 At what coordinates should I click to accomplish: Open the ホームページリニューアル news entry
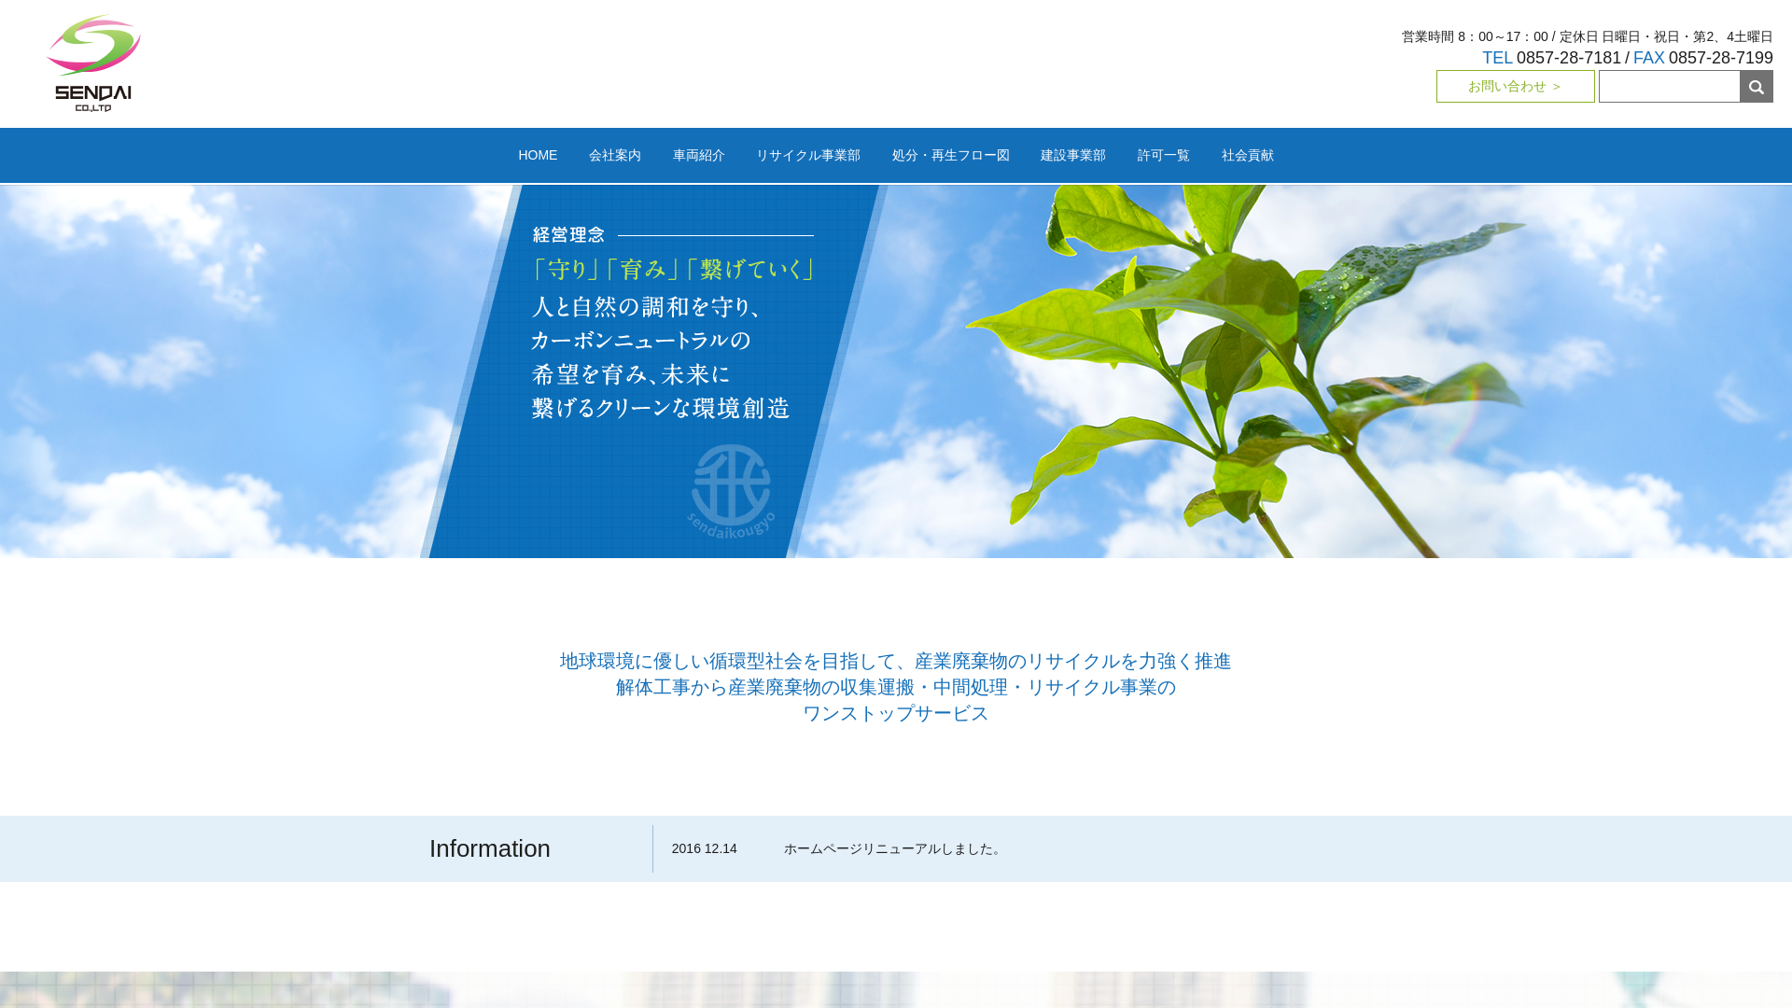tap(891, 849)
